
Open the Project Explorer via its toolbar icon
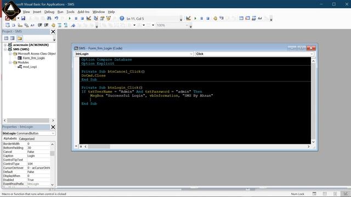tap(96, 18)
